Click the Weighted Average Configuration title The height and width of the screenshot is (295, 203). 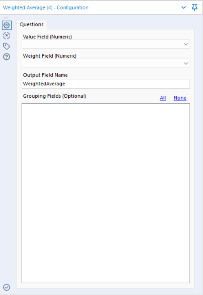click(x=46, y=8)
